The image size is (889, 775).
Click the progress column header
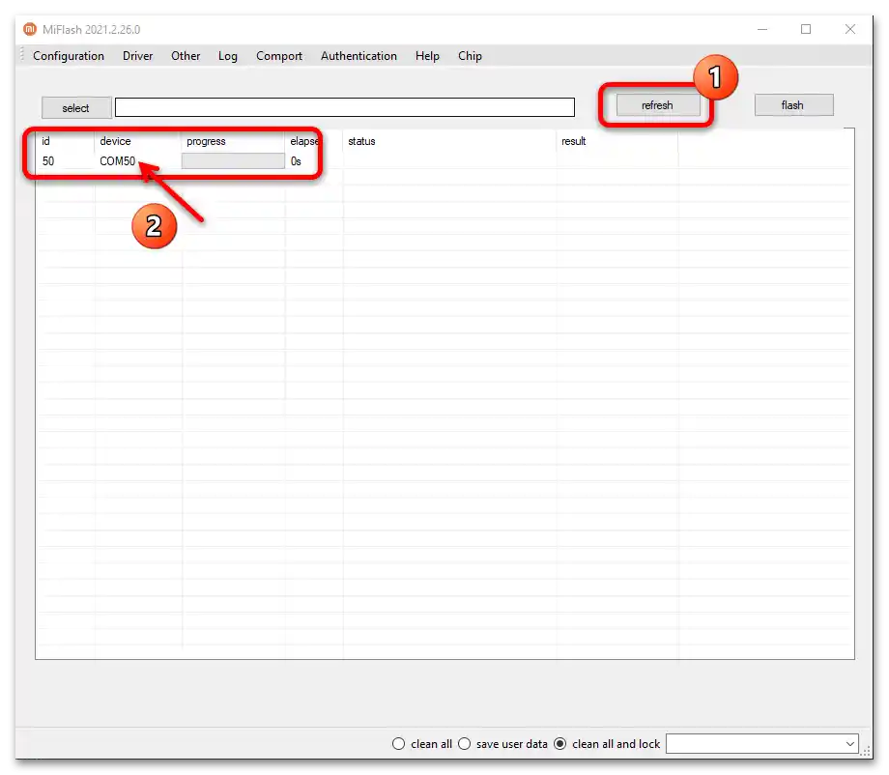click(x=206, y=141)
